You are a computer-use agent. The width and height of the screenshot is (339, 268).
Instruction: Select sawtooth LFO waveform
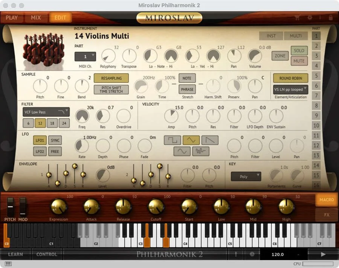(210, 140)
